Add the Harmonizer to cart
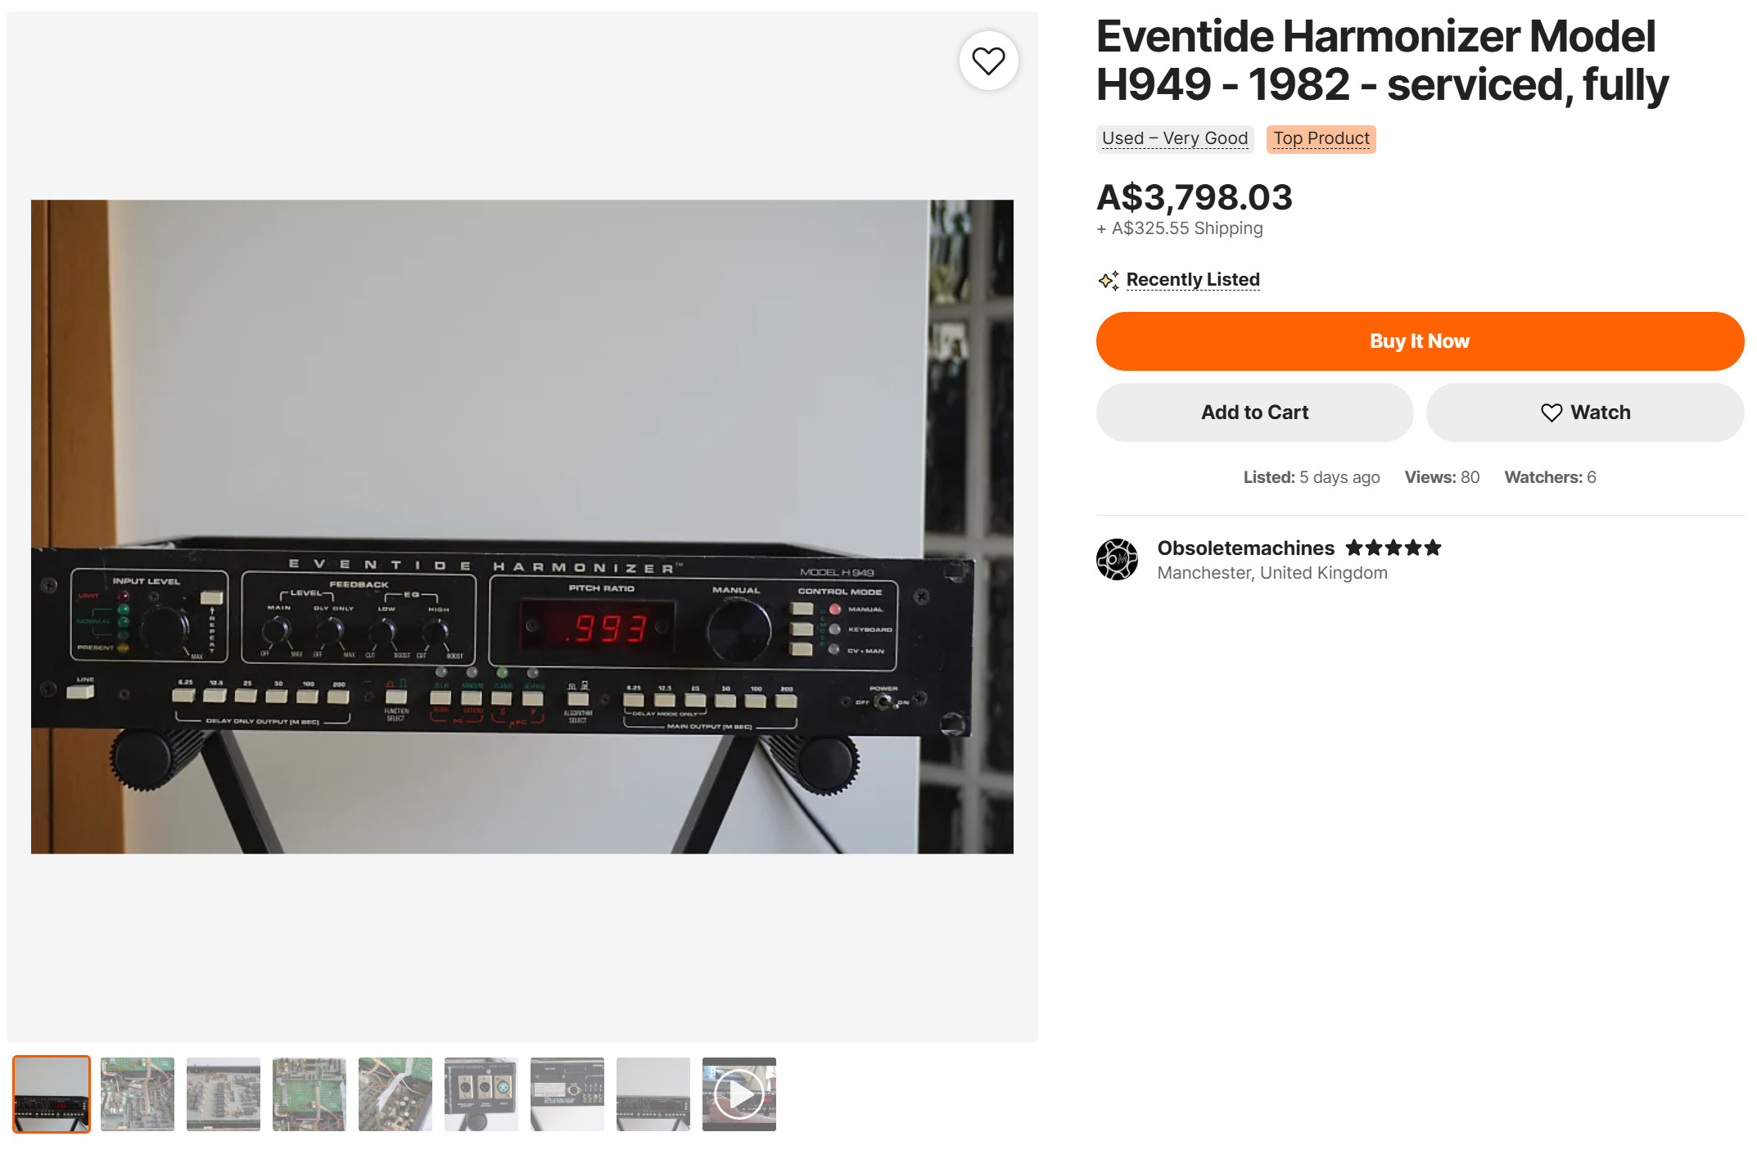This screenshot has height=1150, width=1757. 1254,413
